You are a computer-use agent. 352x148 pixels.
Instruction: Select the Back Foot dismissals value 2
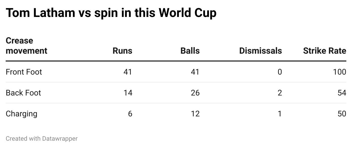(280, 93)
